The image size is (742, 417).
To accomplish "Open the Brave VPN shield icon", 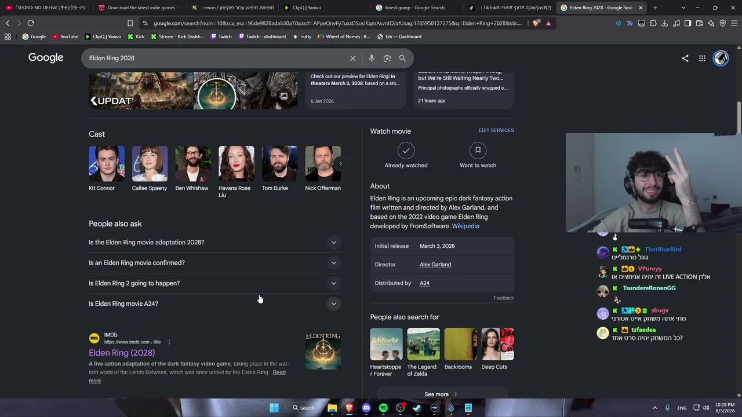I will 722,23.
